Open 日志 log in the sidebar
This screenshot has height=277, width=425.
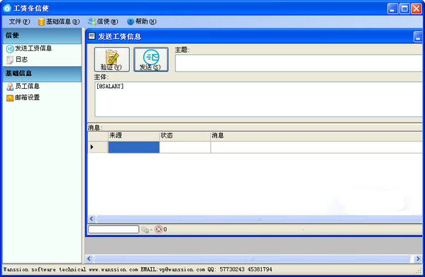coord(21,60)
